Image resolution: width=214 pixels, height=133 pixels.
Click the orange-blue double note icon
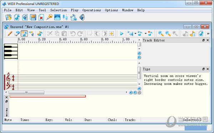[40, 33]
